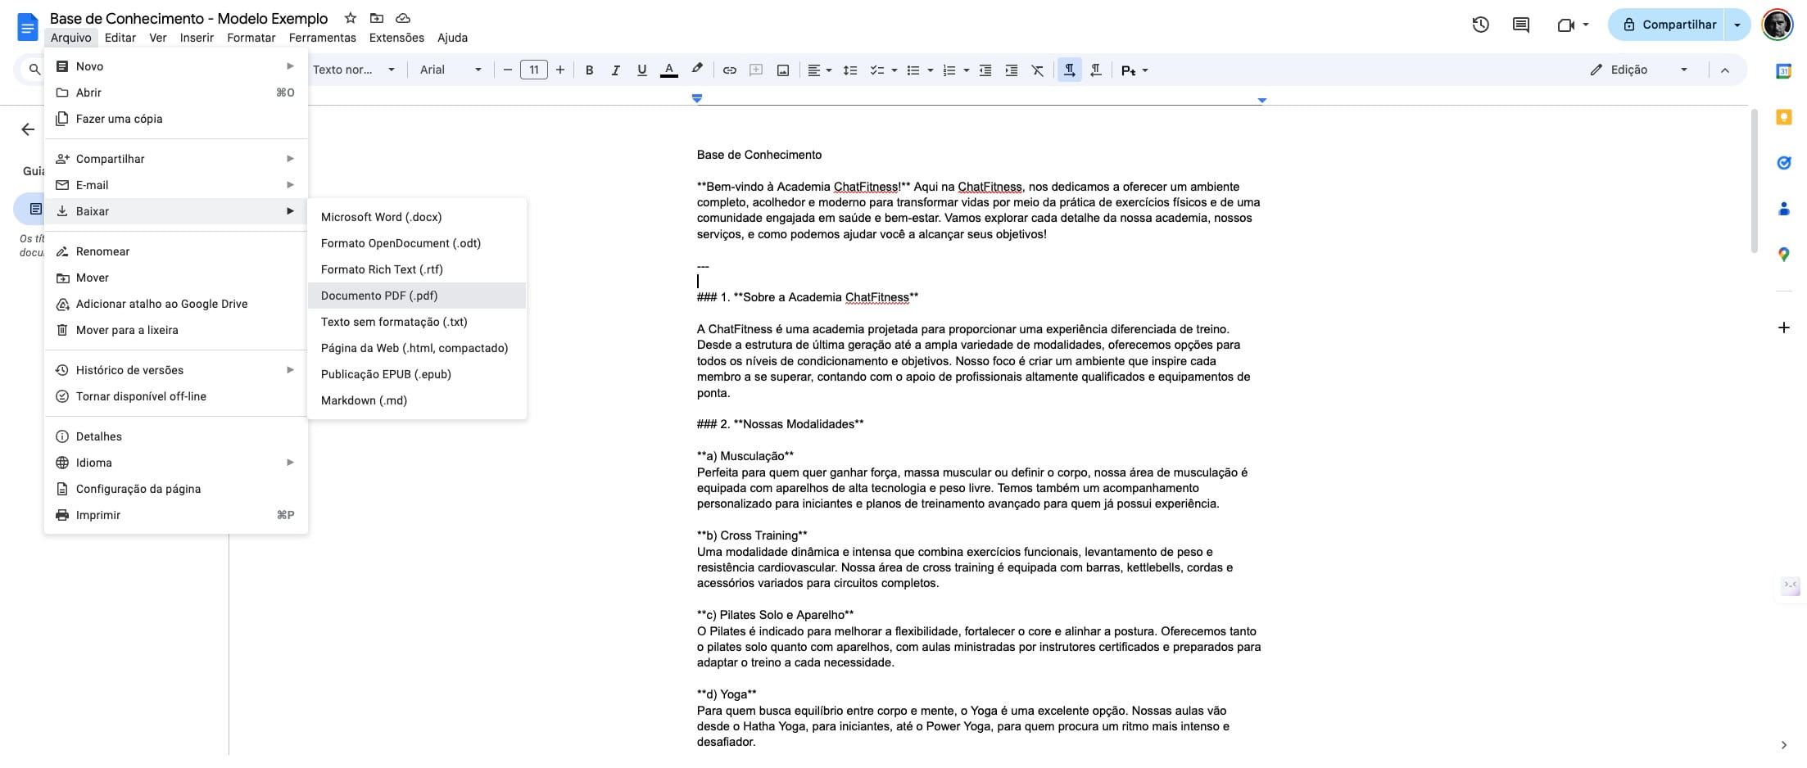Click the bulleted list icon
The height and width of the screenshot is (768, 1807).
pyautogui.click(x=913, y=70)
